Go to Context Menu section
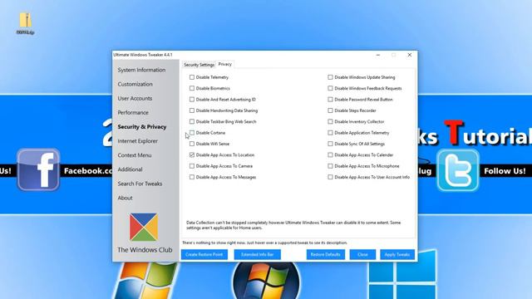 pos(135,155)
